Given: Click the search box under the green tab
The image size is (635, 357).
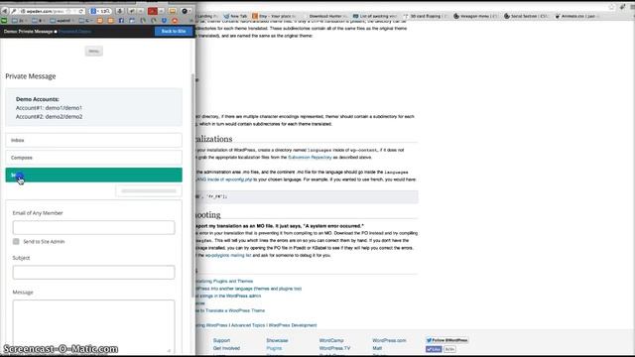Looking at the screenshot, I should click(x=149, y=191).
